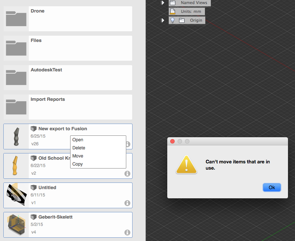Click the Geberit-Skelett title

click(x=55, y=217)
